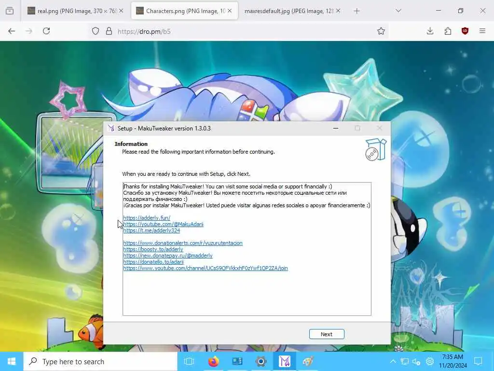Open the settings gear tray icon

click(429, 361)
